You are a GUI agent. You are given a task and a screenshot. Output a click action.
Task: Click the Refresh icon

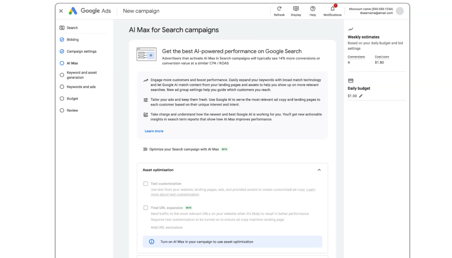pyautogui.click(x=279, y=8)
